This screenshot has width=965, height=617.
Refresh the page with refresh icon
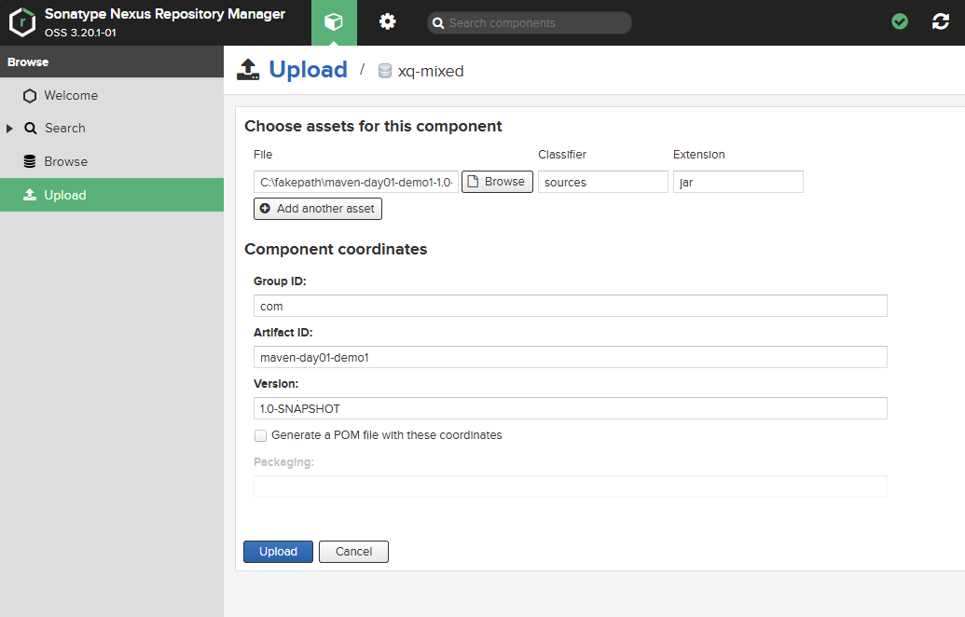pos(941,22)
